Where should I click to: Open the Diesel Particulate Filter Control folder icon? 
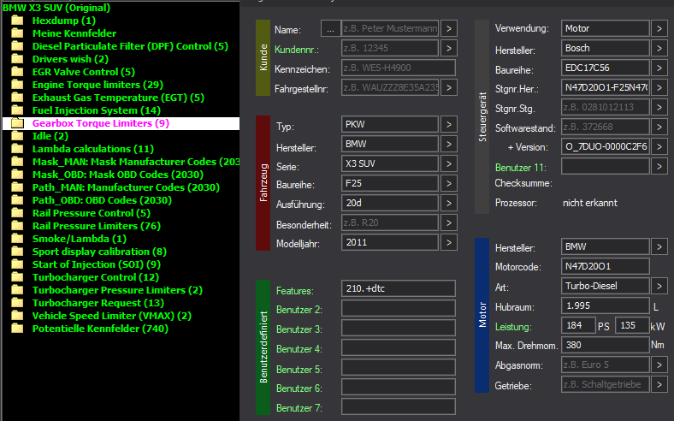click(x=17, y=46)
